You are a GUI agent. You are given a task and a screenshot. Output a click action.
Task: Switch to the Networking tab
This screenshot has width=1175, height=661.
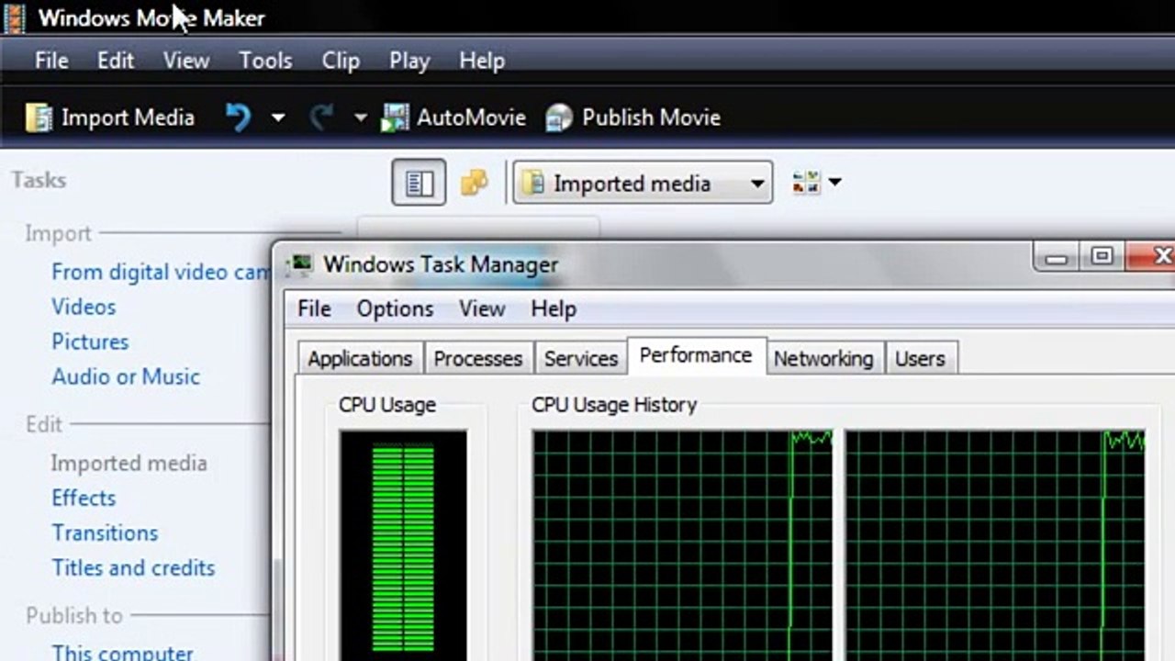(823, 358)
